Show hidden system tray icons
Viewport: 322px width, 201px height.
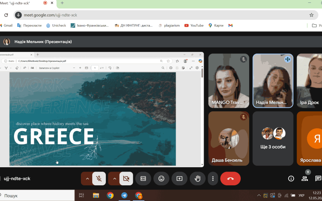tap(259, 195)
